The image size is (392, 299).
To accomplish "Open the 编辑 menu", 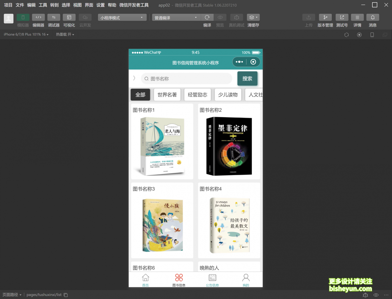I will (x=31, y=5).
